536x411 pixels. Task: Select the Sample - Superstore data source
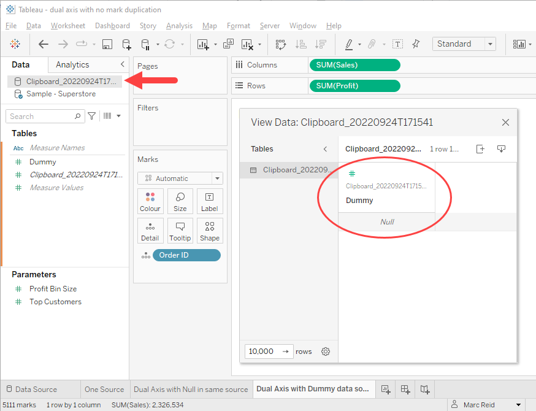[61, 94]
